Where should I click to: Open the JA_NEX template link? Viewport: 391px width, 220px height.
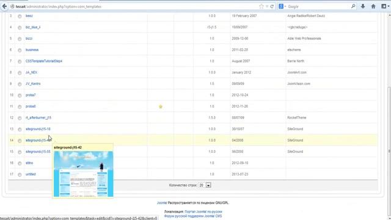pyautogui.click(x=31, y=72)
